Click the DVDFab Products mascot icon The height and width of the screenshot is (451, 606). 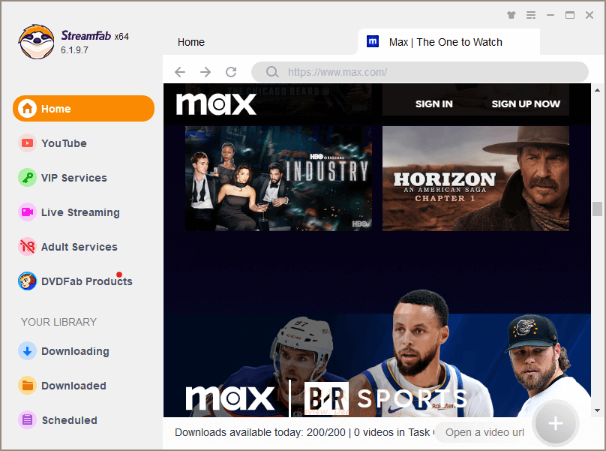[27, 281]
